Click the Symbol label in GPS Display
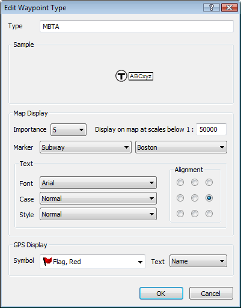Viewport: 241px width, 308px height. 23,260
